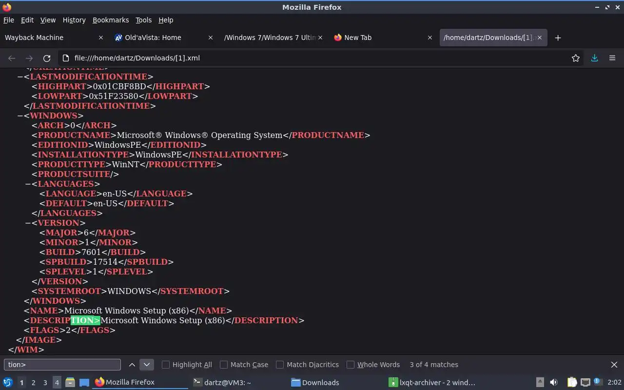The image size is (624, 390).
Task: Click the forward navigation arrow
Action: (29, 58)
